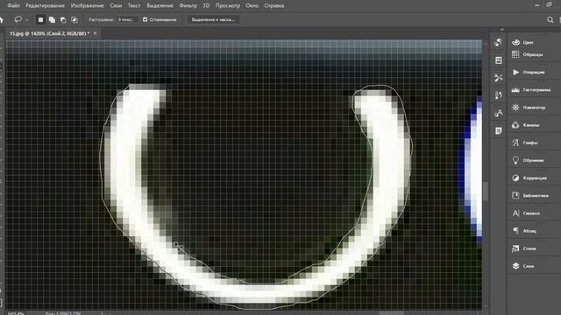Open the Изображение menu
Image resolution: width=561 pixels, height=315 pixels.
point(88,5)
